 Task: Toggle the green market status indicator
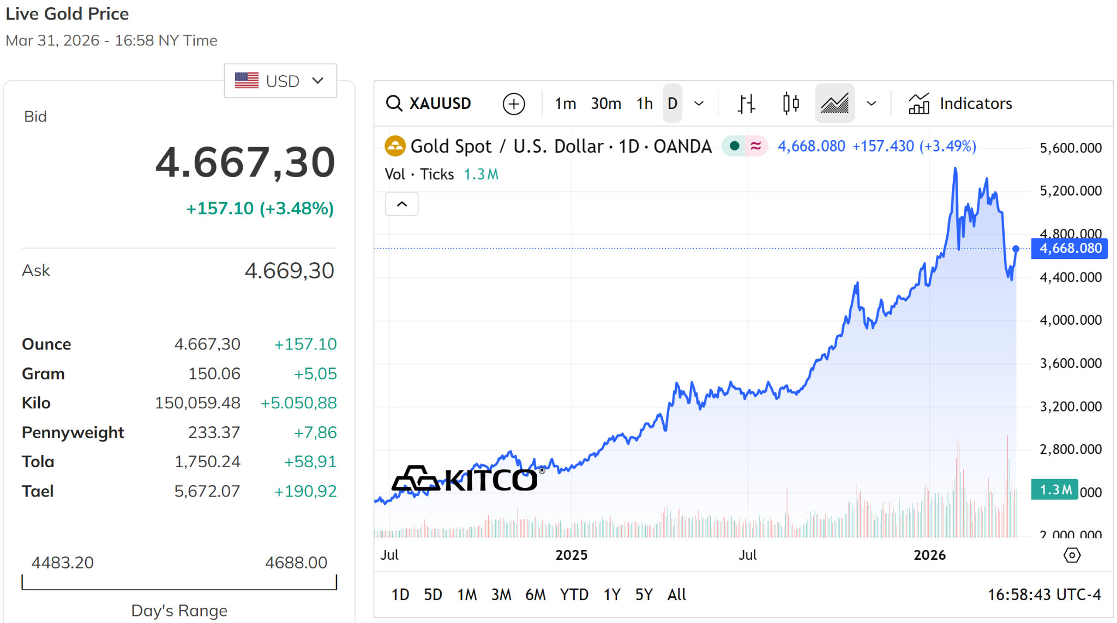(x=734, y=146)
